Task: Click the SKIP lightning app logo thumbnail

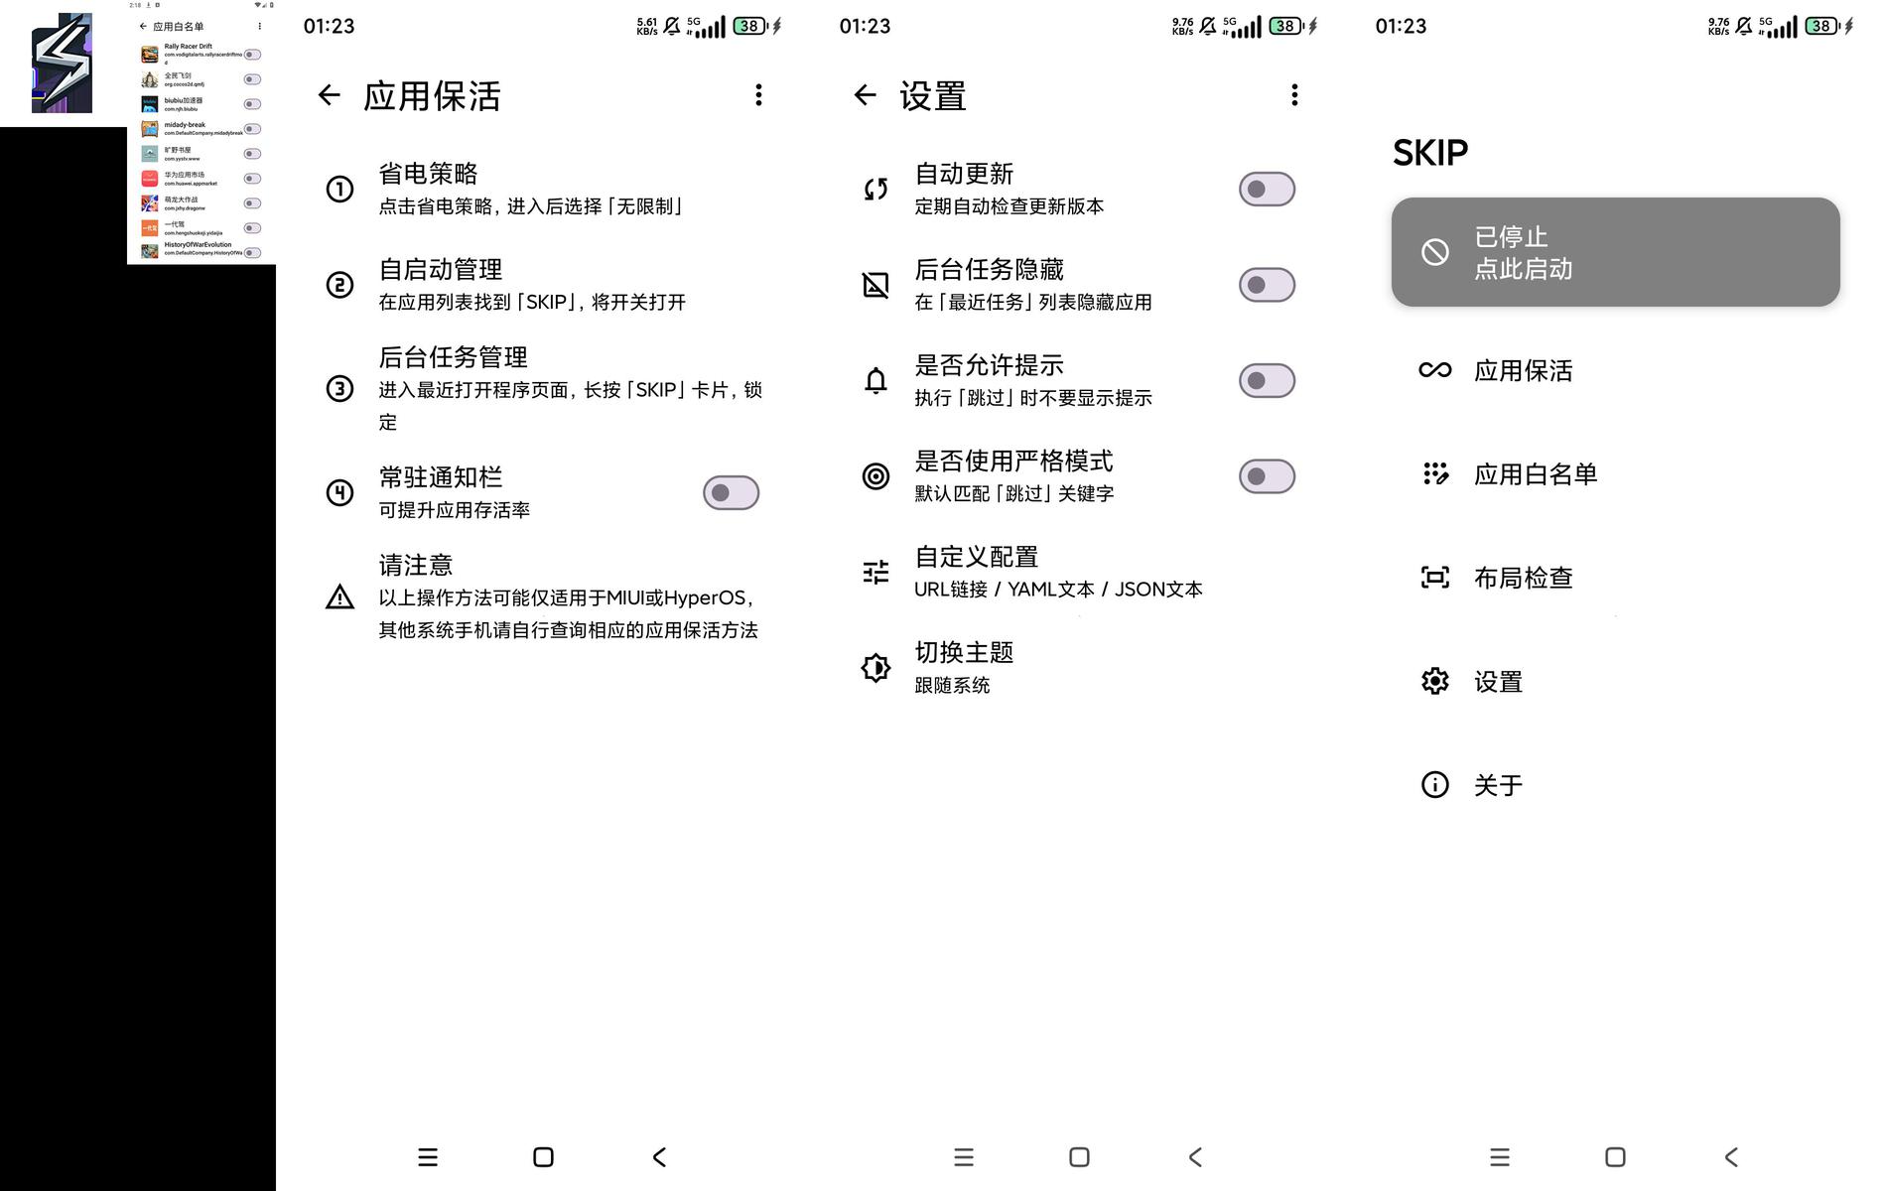Action: 62,64
